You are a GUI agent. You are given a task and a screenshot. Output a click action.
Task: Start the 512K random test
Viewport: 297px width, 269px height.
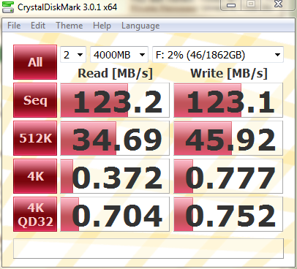point(35,138)
